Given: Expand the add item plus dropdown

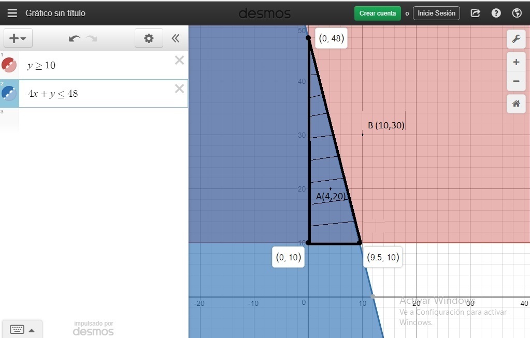Looking at the screenshot, I should pos(18,38).
